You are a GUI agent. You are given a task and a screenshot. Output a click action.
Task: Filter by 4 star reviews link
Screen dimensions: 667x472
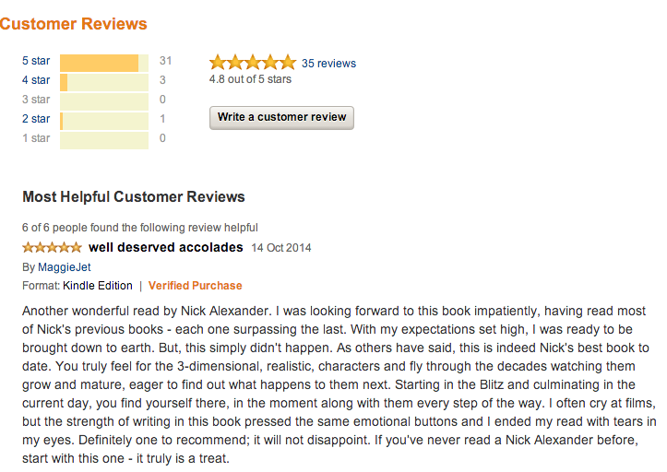pos(36,80)
